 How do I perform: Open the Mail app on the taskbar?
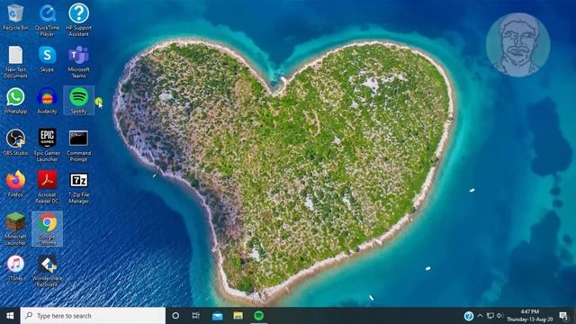pos(217,316)
